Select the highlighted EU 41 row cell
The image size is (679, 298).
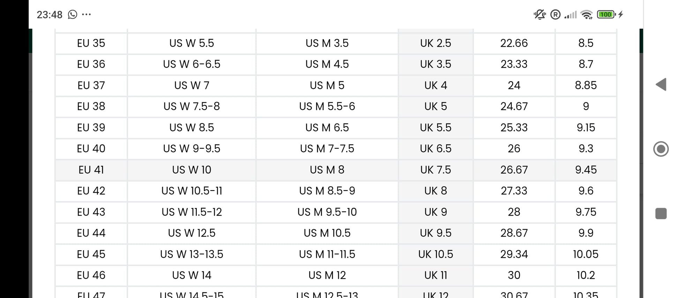(x=91, y=170)
